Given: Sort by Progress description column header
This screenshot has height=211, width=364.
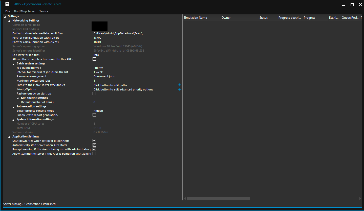Looking at the screenshot, I should point(290,18).
